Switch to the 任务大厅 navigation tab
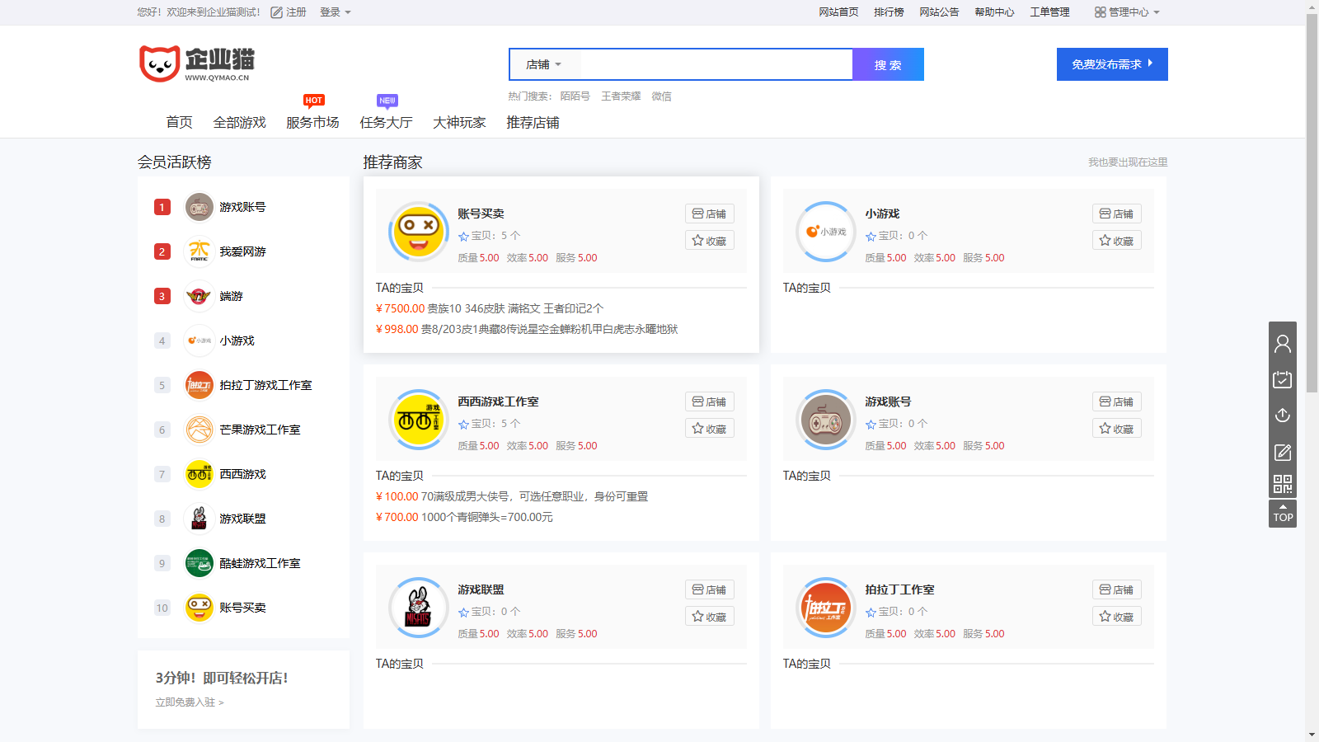 pos(386,123)
